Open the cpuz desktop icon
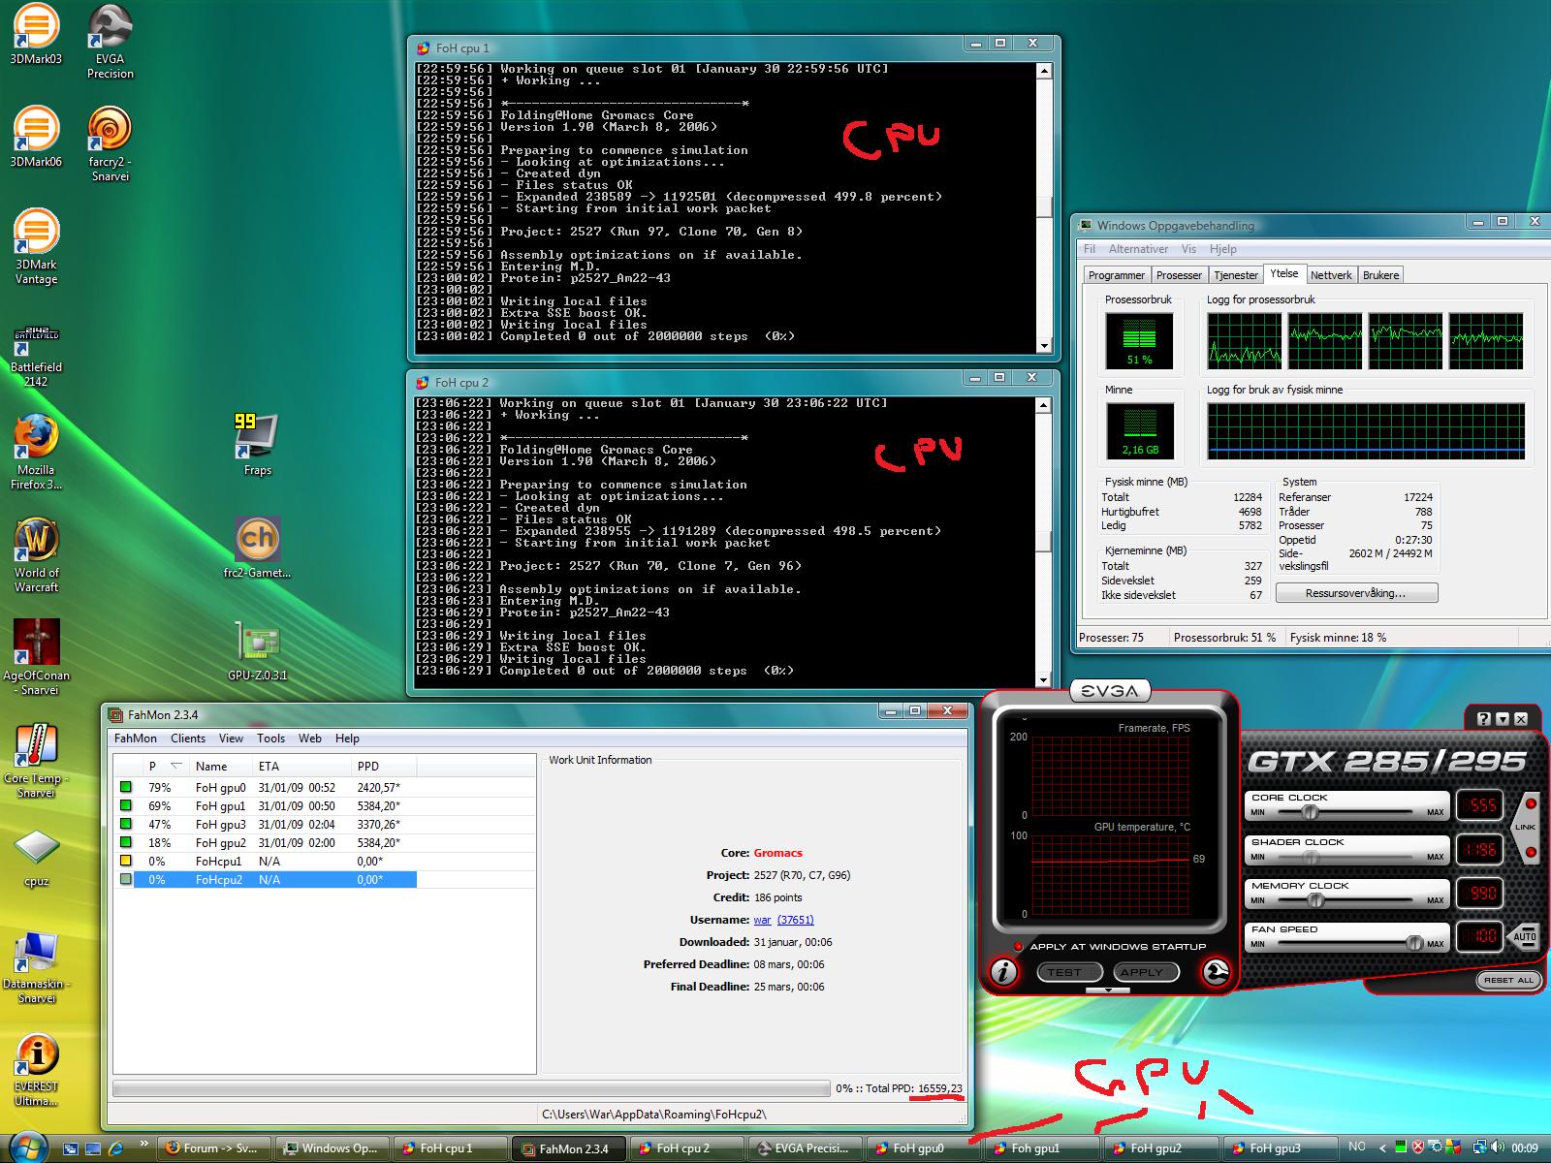 (35, 857)
